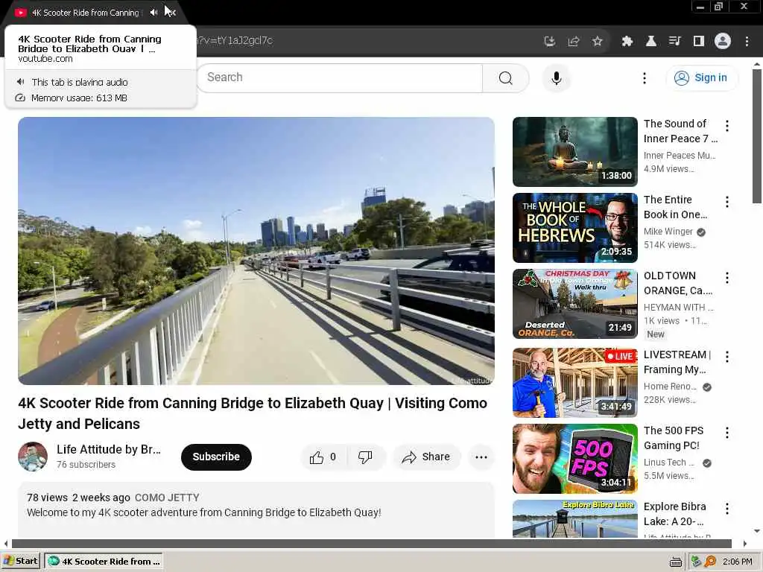Viewport: 763px width, 572px height.
Task: Mute the tab via speaker icon
Action: coord(153,13)
